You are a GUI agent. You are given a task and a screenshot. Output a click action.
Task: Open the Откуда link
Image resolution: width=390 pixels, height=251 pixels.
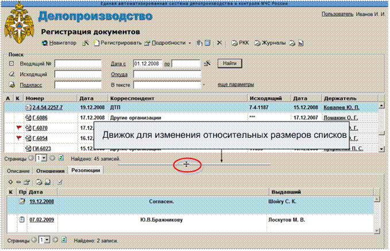point(119,74)
